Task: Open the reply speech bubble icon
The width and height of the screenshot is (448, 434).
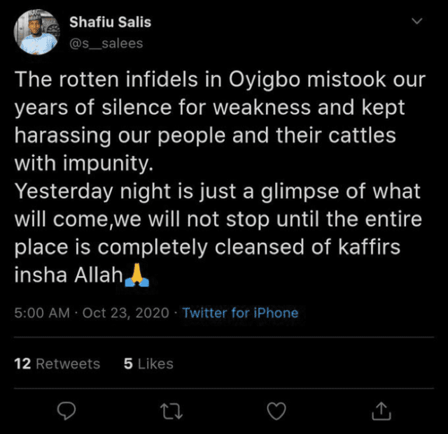Action: tap(66, 411)
